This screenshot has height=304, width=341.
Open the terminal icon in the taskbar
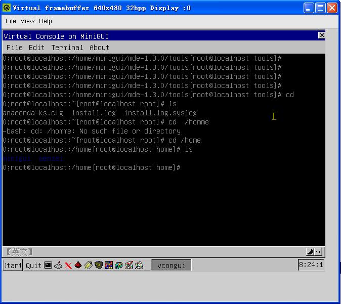tap(48, 265)
